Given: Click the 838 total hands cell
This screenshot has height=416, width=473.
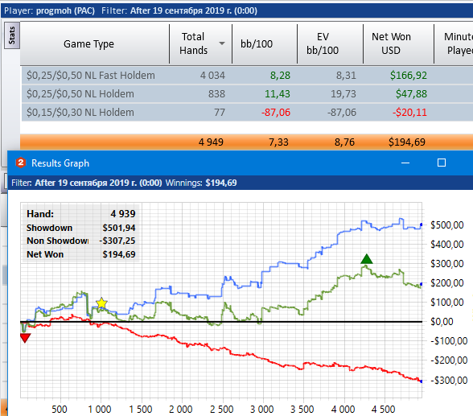Looking at the screenshot, I should [x=216, y=94].
